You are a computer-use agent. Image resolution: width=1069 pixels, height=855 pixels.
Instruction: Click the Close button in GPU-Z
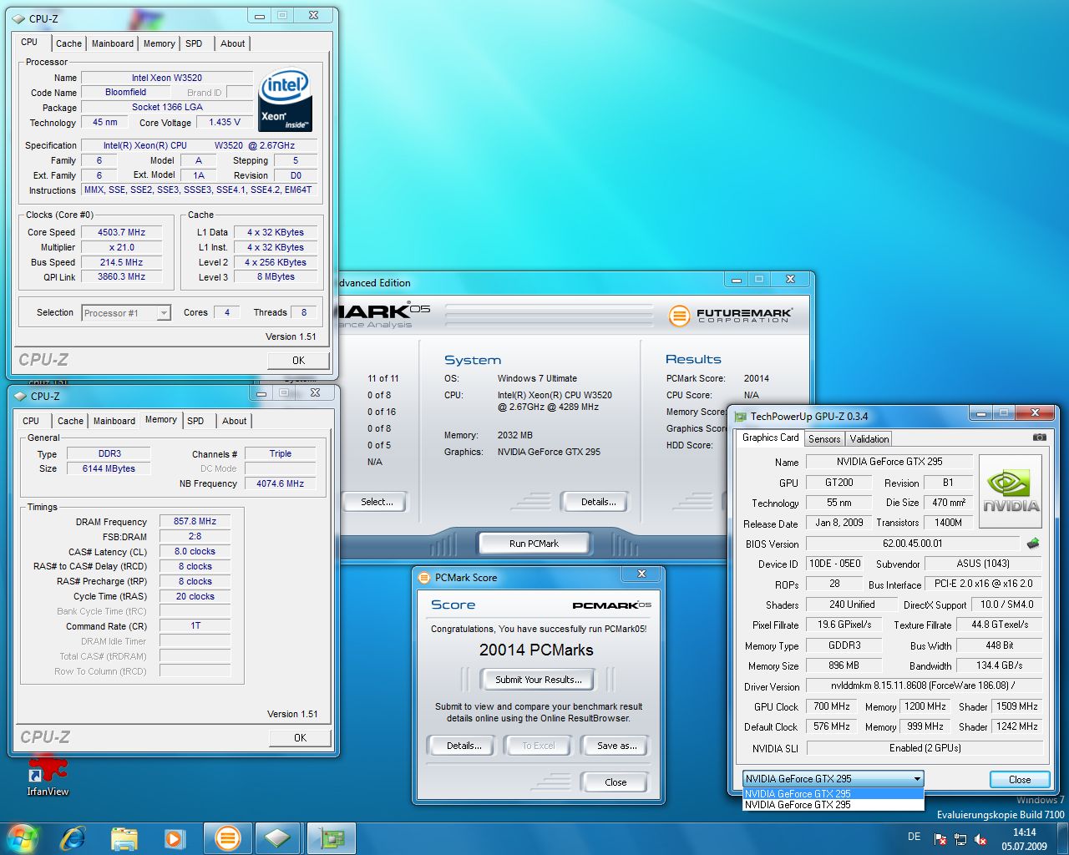pos(1020,779)
